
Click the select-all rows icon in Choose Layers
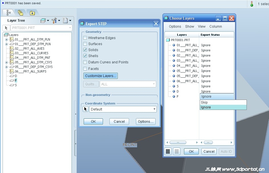click(168, 151)
